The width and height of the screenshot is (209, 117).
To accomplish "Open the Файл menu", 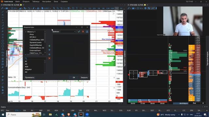I will [x=17, y=2].
